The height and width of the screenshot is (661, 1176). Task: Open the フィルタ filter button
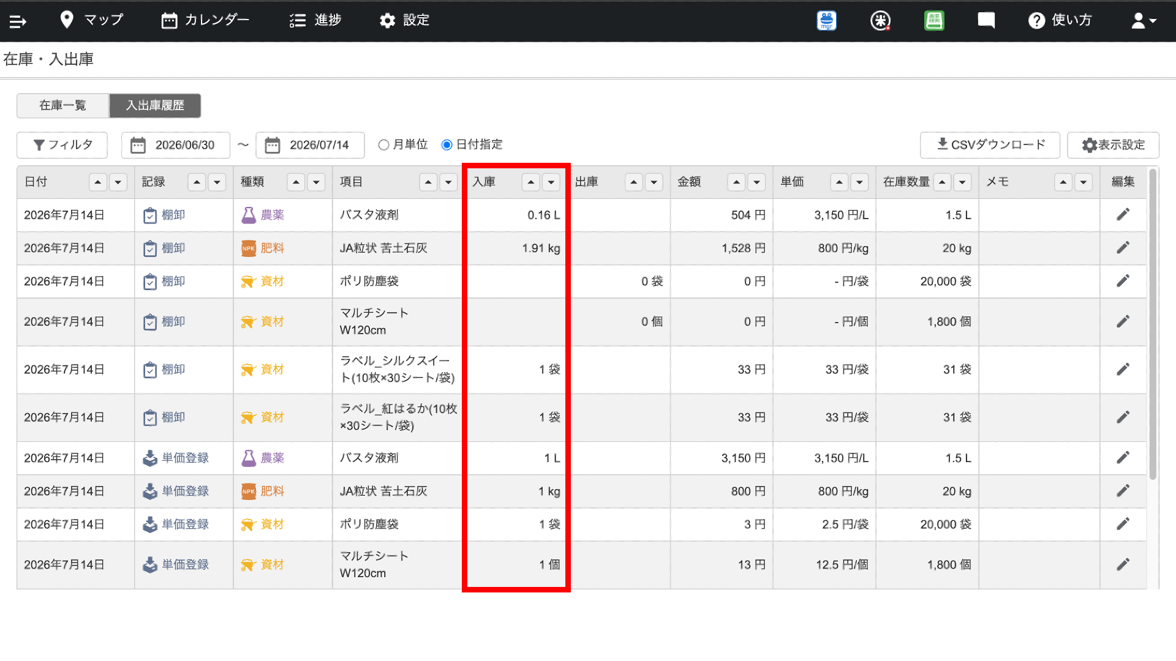point(62,145)
